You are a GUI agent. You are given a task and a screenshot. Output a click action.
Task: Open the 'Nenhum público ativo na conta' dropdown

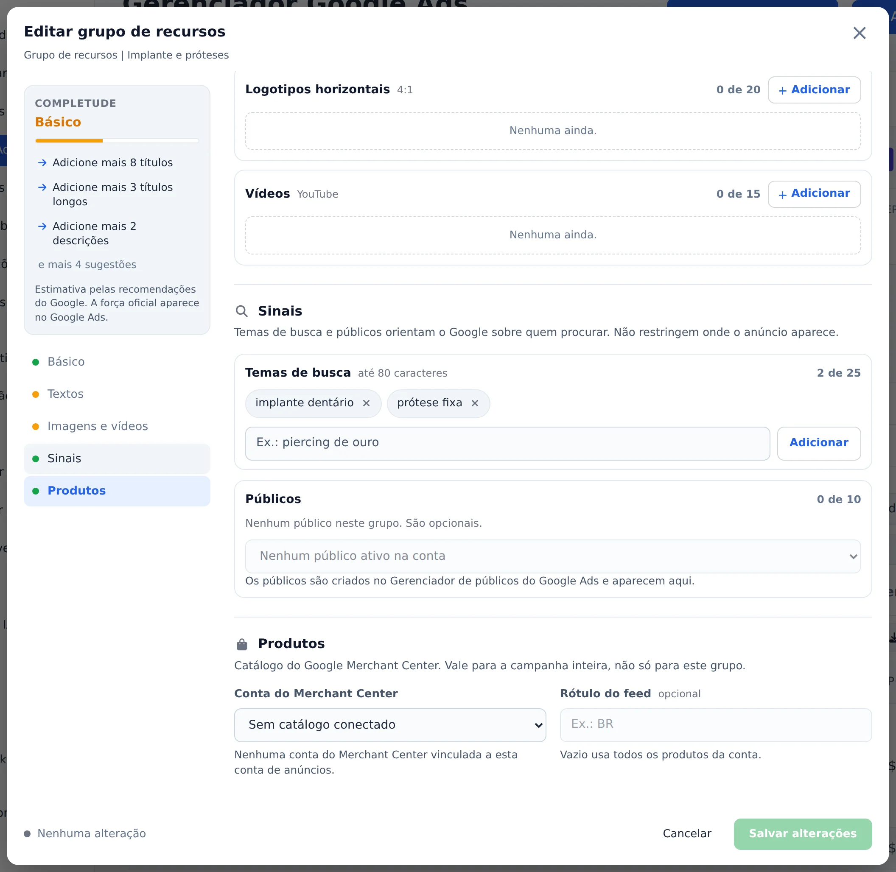553,556
